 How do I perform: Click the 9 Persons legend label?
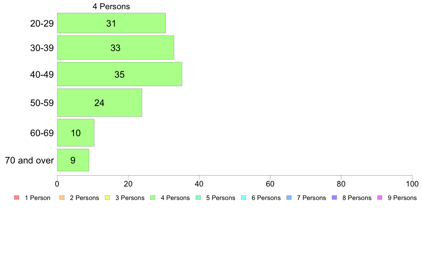[402, 198]
